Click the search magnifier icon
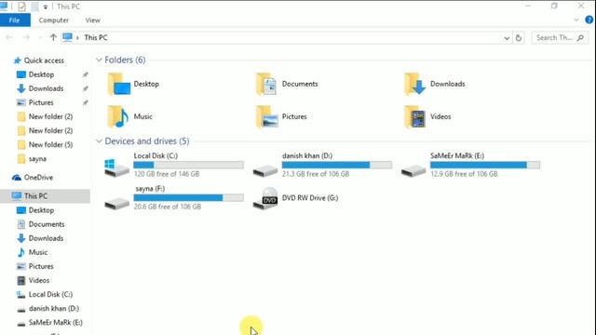596x335 pixels. [580, 37]
